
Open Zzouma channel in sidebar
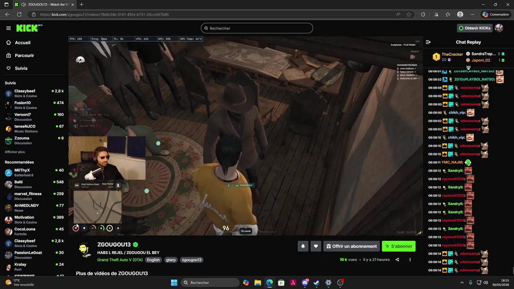point(34,140)
